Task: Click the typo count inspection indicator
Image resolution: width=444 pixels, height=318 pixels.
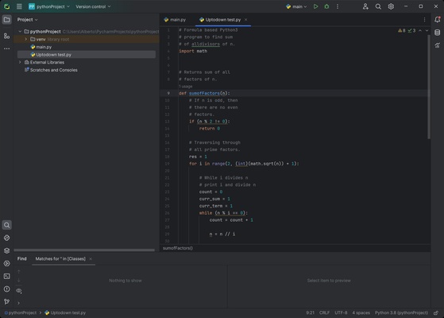Action: coord(411,30)
